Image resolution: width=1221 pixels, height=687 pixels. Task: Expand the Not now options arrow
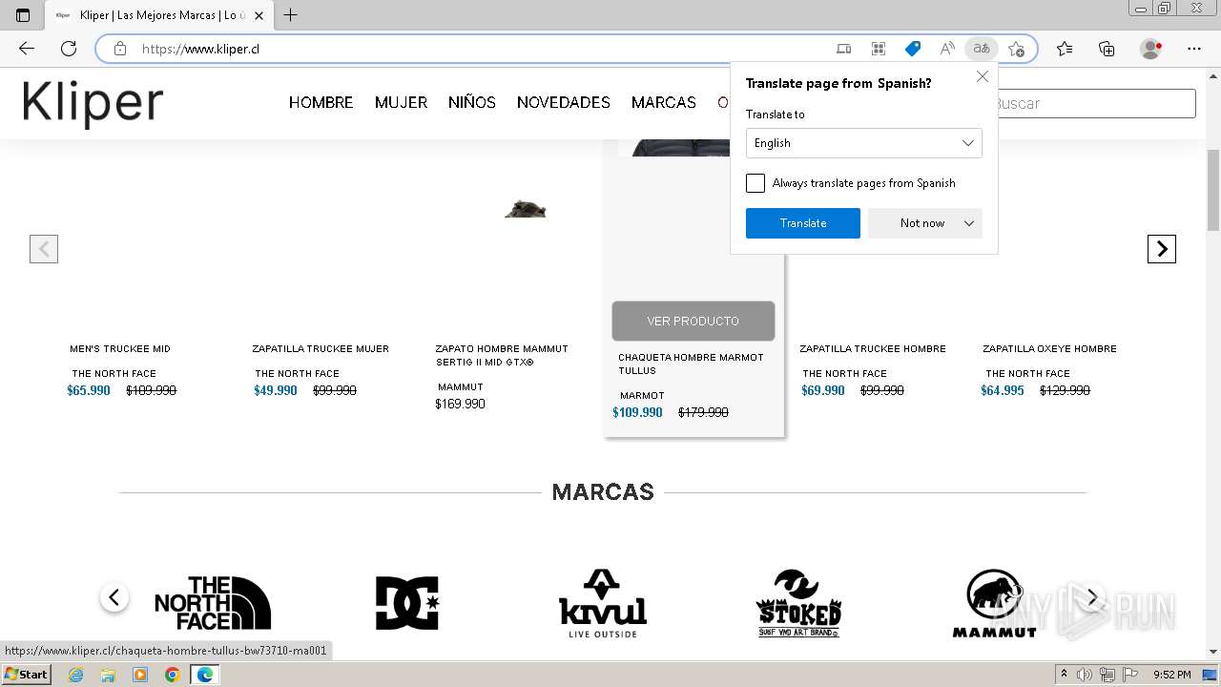pyautogui.click(x=969, y=223)
